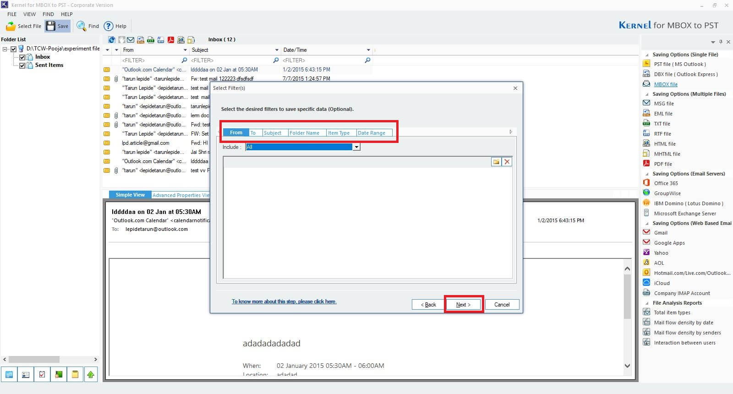Open the HELP menu

coord(67,14)
